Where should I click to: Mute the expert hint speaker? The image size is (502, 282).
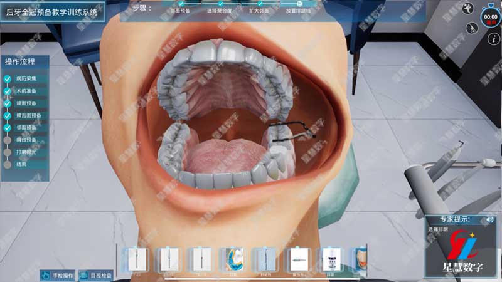(x=489, y=220)
